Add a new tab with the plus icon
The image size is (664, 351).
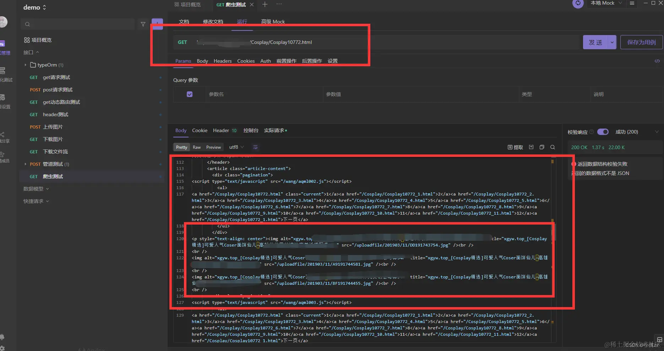pyautogui.click(x=265, y=4)
